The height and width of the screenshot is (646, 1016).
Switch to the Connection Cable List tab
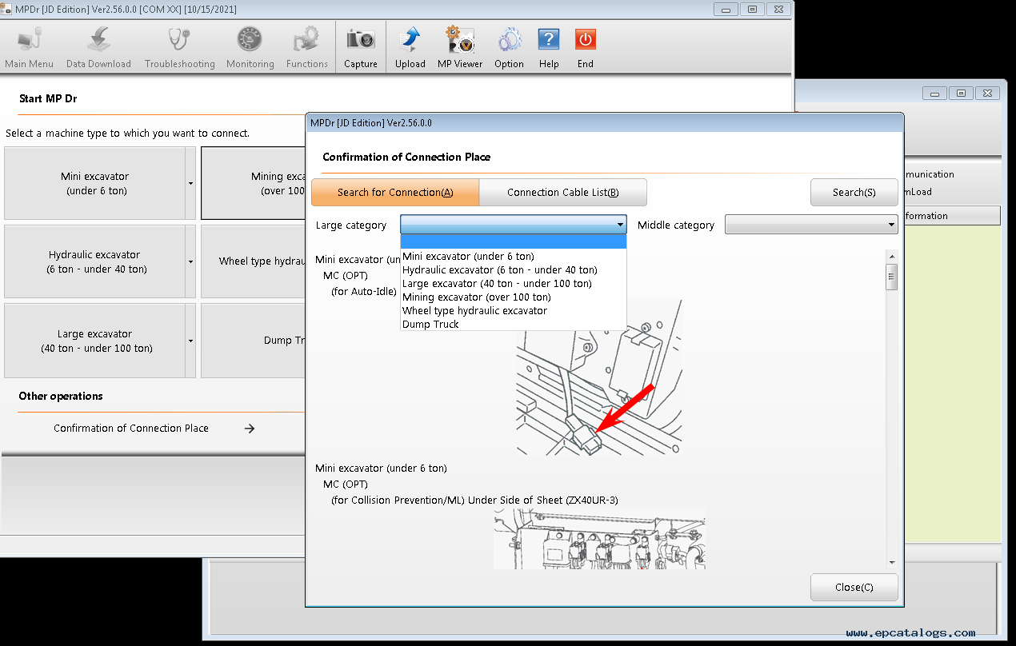tap(562, 192)
